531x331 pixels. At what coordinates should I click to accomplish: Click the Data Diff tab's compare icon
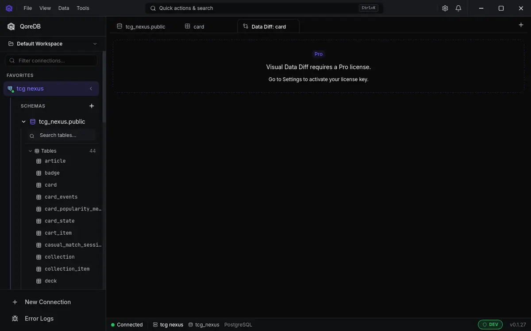click(246, 26)
